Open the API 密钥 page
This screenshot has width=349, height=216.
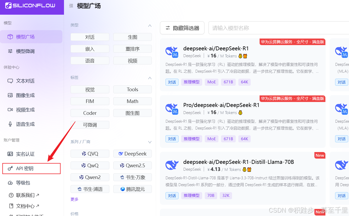[31, 169]
